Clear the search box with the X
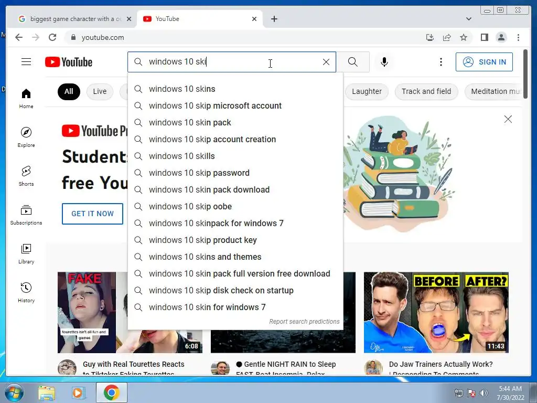 pyautogui.click(x=326, y=62)
